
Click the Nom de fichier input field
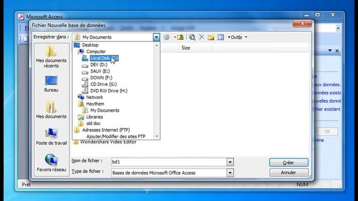[169, 162]
